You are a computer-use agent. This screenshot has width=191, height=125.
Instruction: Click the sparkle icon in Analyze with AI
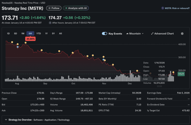tap(66, 8)
